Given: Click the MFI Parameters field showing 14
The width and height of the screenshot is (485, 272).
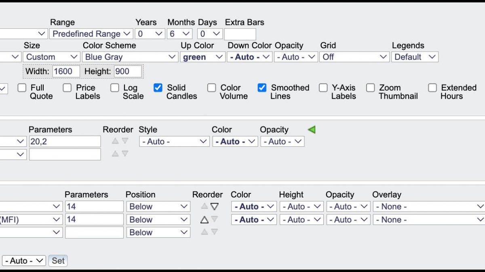Looking at the screenshot, I should point(94,220).
